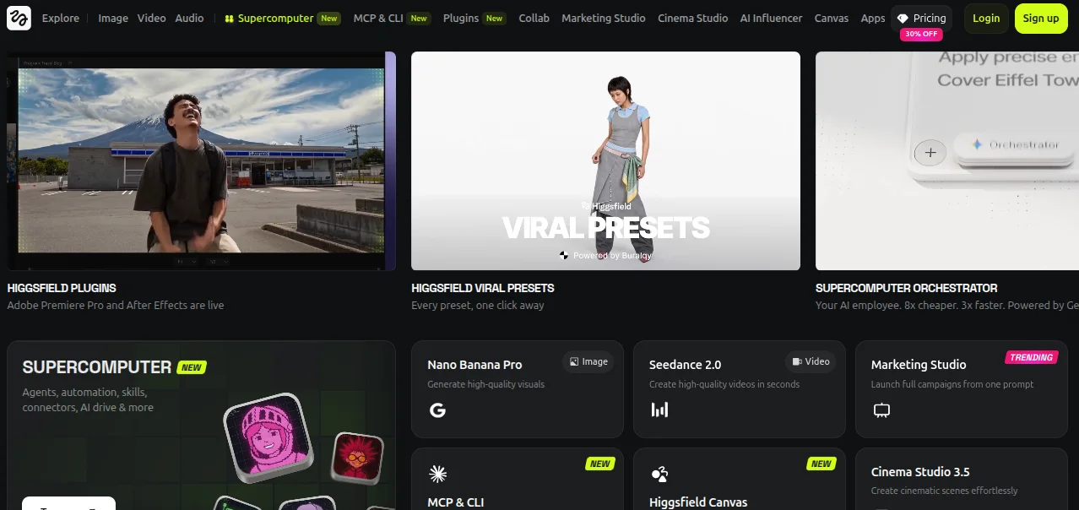Click 'Create high-quality videos in seconds' text
This screenshot has height=510, width=1079.
pos(724,384)
